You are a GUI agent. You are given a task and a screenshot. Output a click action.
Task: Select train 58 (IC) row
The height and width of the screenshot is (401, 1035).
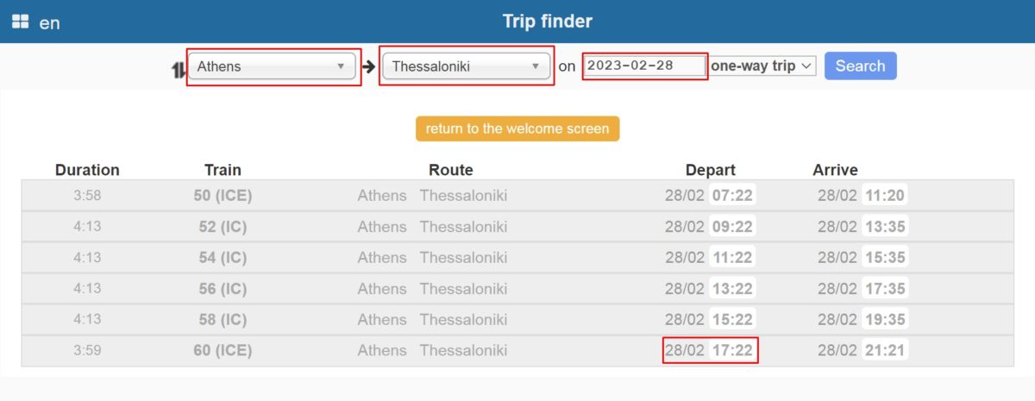[x=517, y=320]
